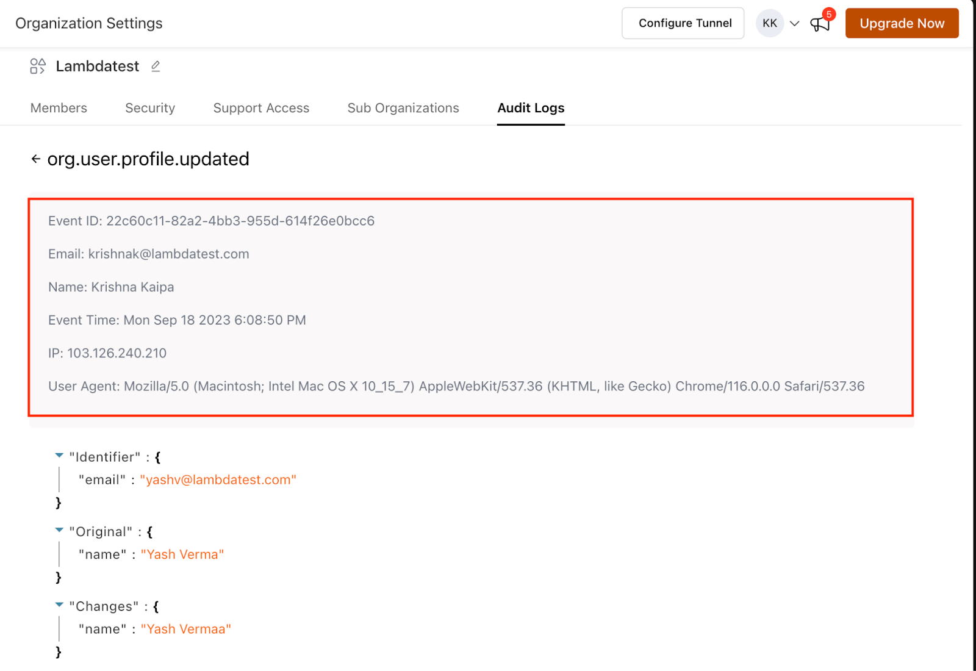The image size is (976, 671).
Task: Open the Security tab
Action: (150, 108)
